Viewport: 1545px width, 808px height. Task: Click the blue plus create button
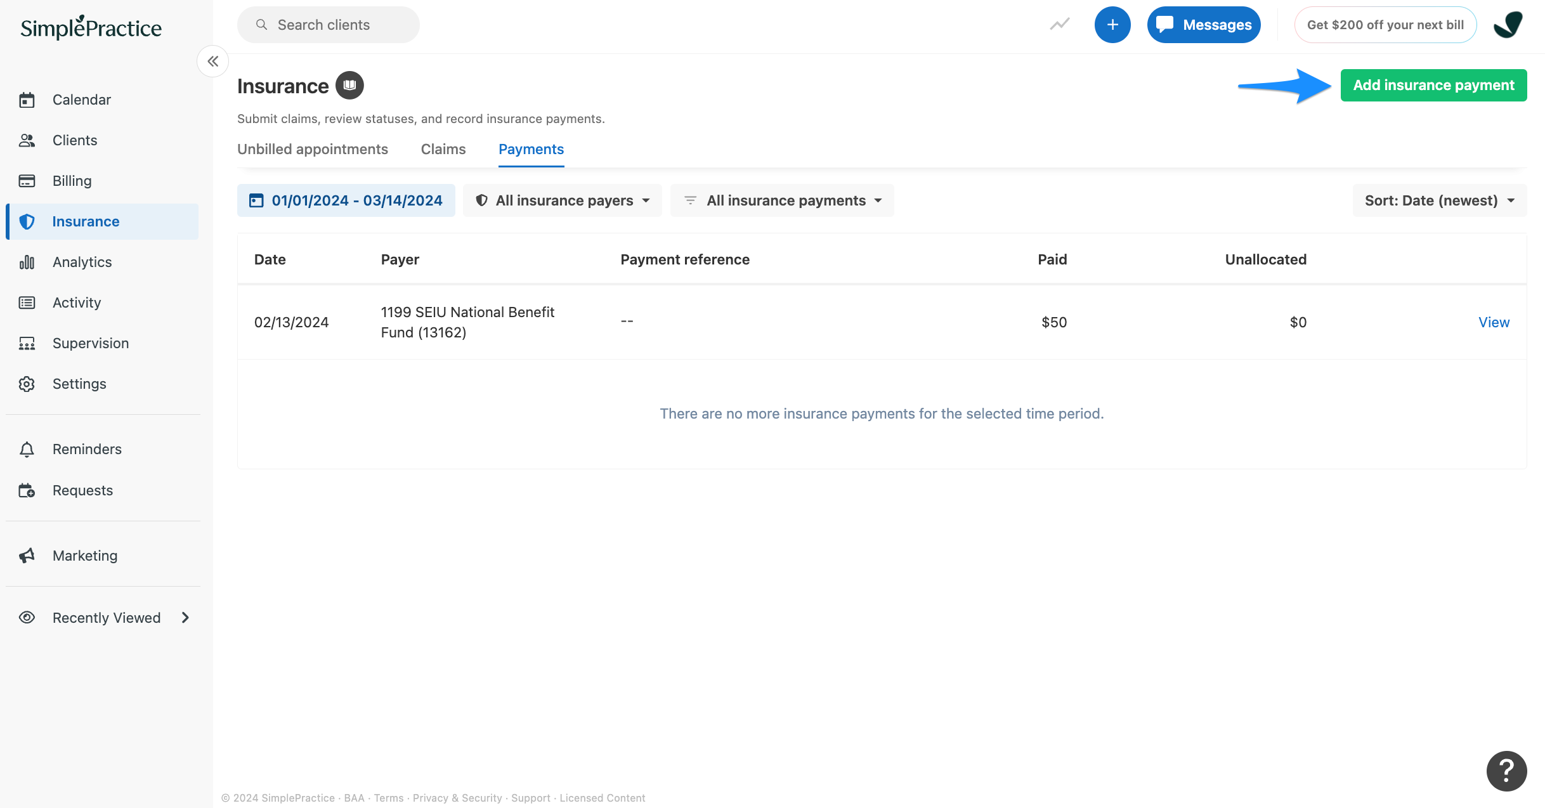(1112, 25)
